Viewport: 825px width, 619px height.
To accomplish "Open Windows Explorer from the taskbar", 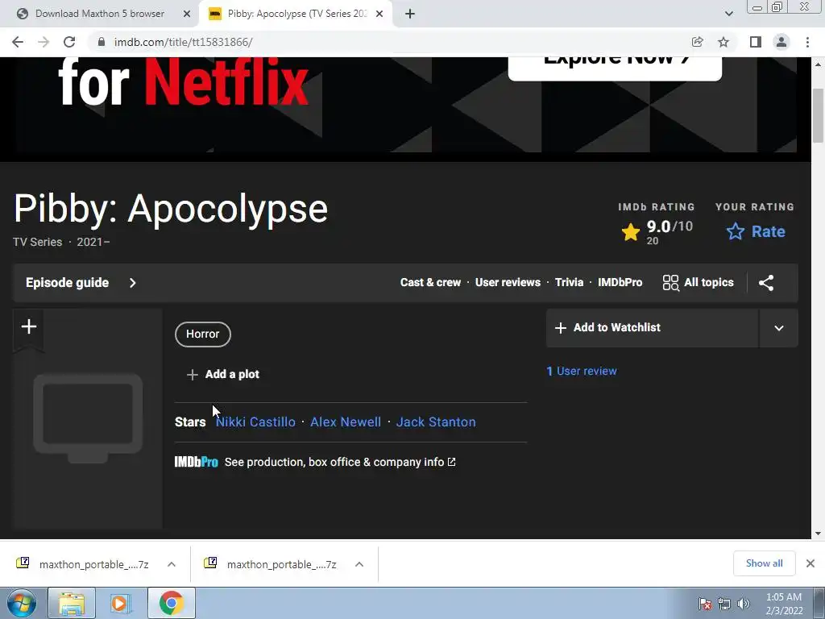I will click(72, 603).
